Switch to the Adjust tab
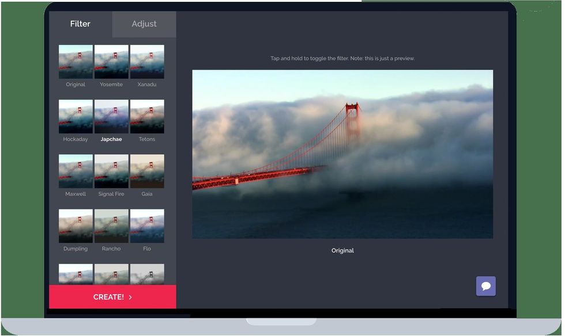The image size is (565, 336). (x=144, y=24)
